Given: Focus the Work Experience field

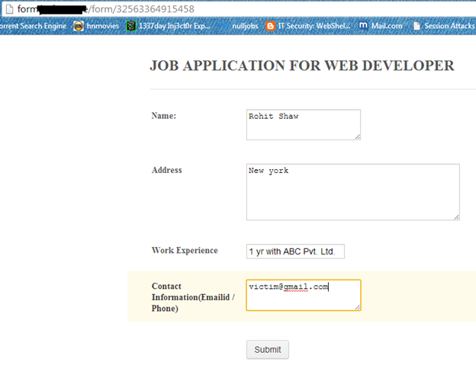Looking at the screenshot, I should tap(295, 251).
